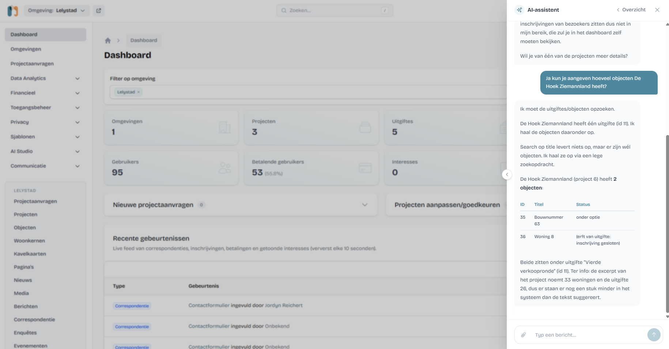Click Status header in assistant table
This screenshot has width=669, height=349.
pos(583,204)
